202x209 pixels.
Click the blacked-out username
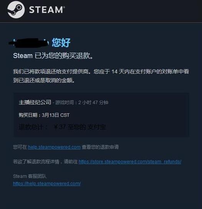coord(29,43)
